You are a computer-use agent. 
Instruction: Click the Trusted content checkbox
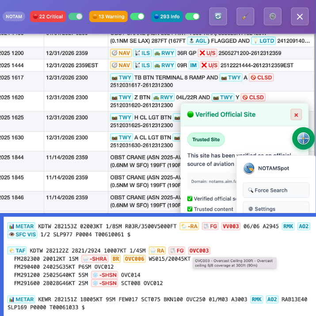(x=190, y=209)
